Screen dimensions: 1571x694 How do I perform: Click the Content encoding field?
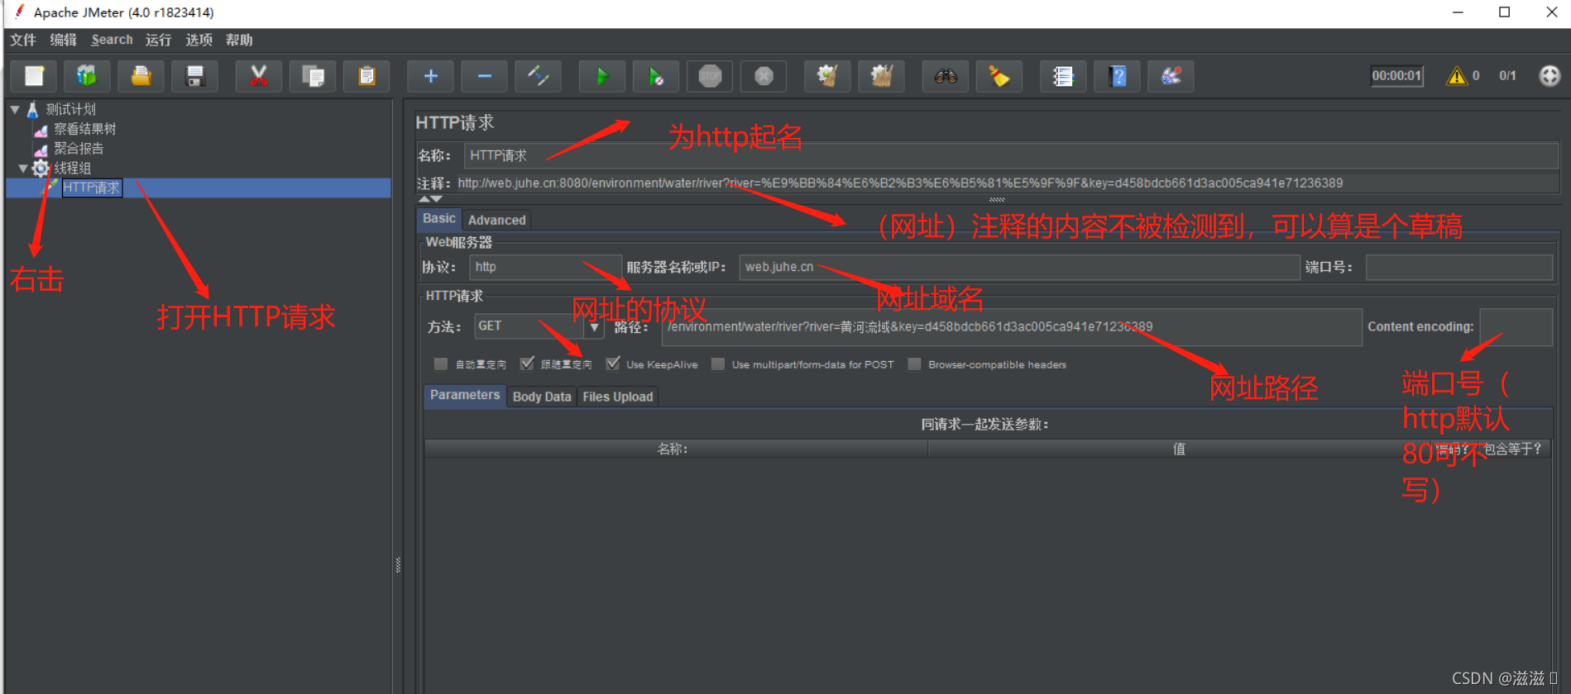pyautogui.click(x=1516, y=327)
